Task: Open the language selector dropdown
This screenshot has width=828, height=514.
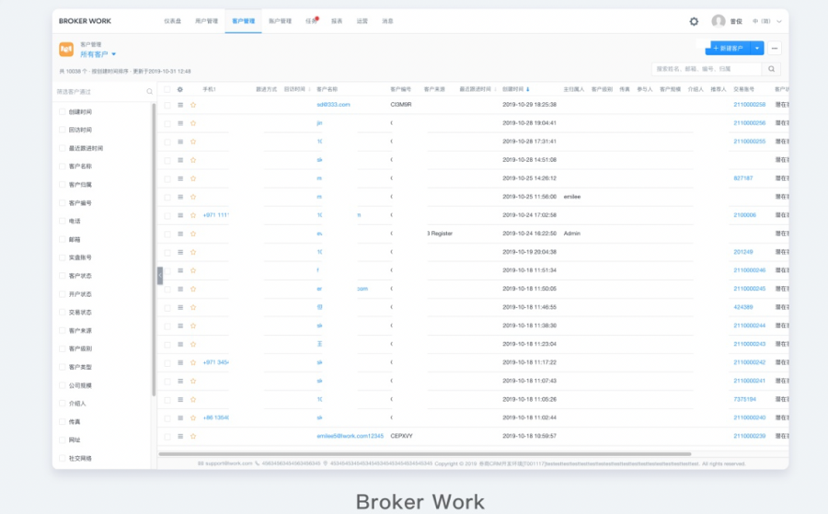Action: pyautogui.click(x=767, y=21)
